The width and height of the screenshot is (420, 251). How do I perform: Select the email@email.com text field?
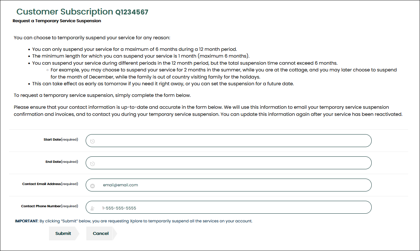[229, 185]
